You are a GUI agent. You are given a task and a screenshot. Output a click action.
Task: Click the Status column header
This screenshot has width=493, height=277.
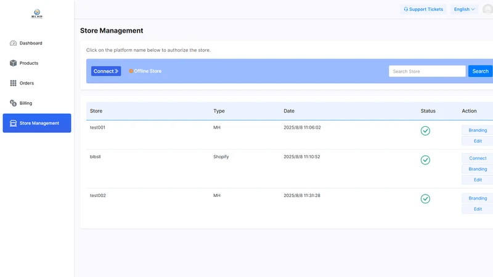pyautogui.click(x=428, y=111)
